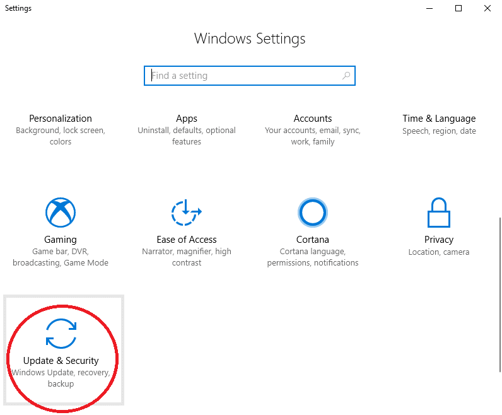Select the Ease of Access title
The height and width of the screenshot is (415, 502).
[187, 240]
